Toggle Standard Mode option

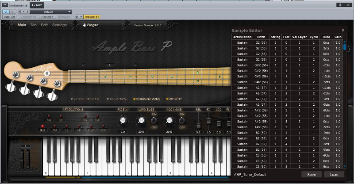pos(146,99)
